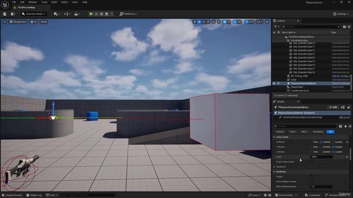Click the Details search field
The height and width of the screenshot is (198, 353).
pos(305,126)
